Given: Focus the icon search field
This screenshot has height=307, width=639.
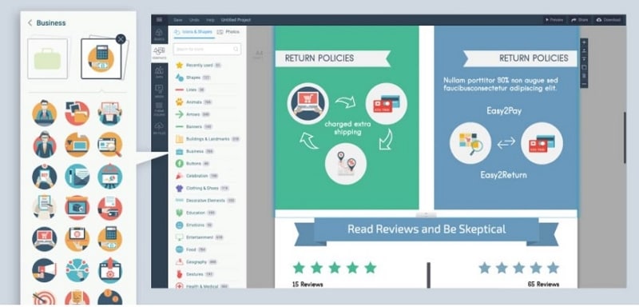Looking at the screenshot, I should (207, 50).
